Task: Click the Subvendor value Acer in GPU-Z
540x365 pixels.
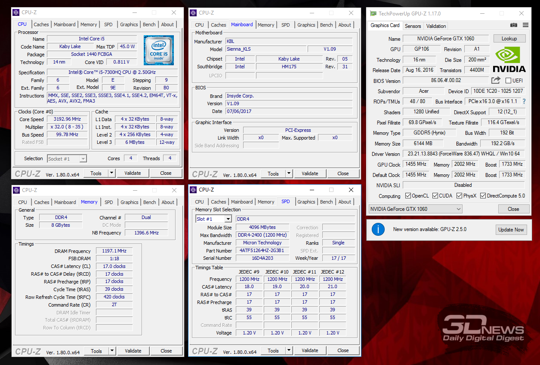Action: point(424,91)
